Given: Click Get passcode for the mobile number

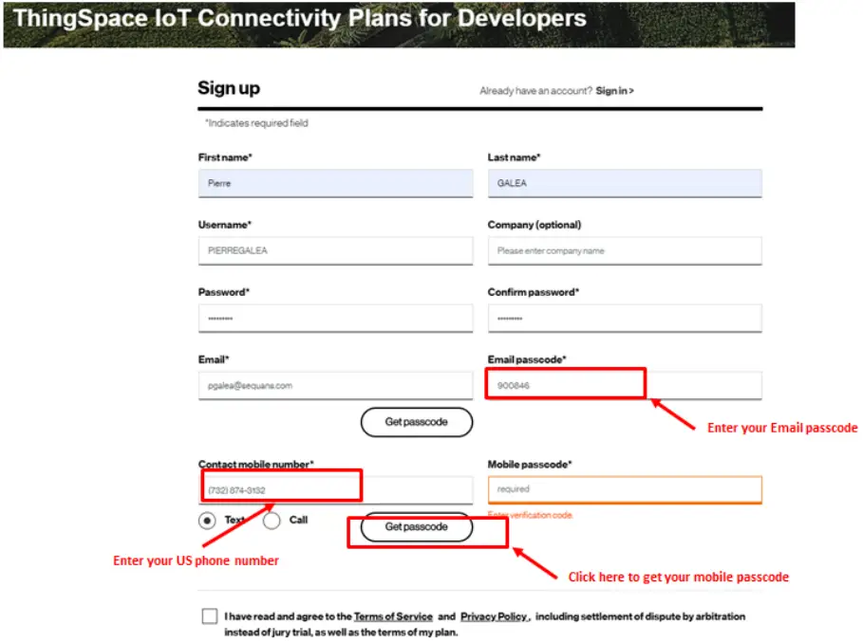Looking at the screenshot, I should click(x=416, y=527).
